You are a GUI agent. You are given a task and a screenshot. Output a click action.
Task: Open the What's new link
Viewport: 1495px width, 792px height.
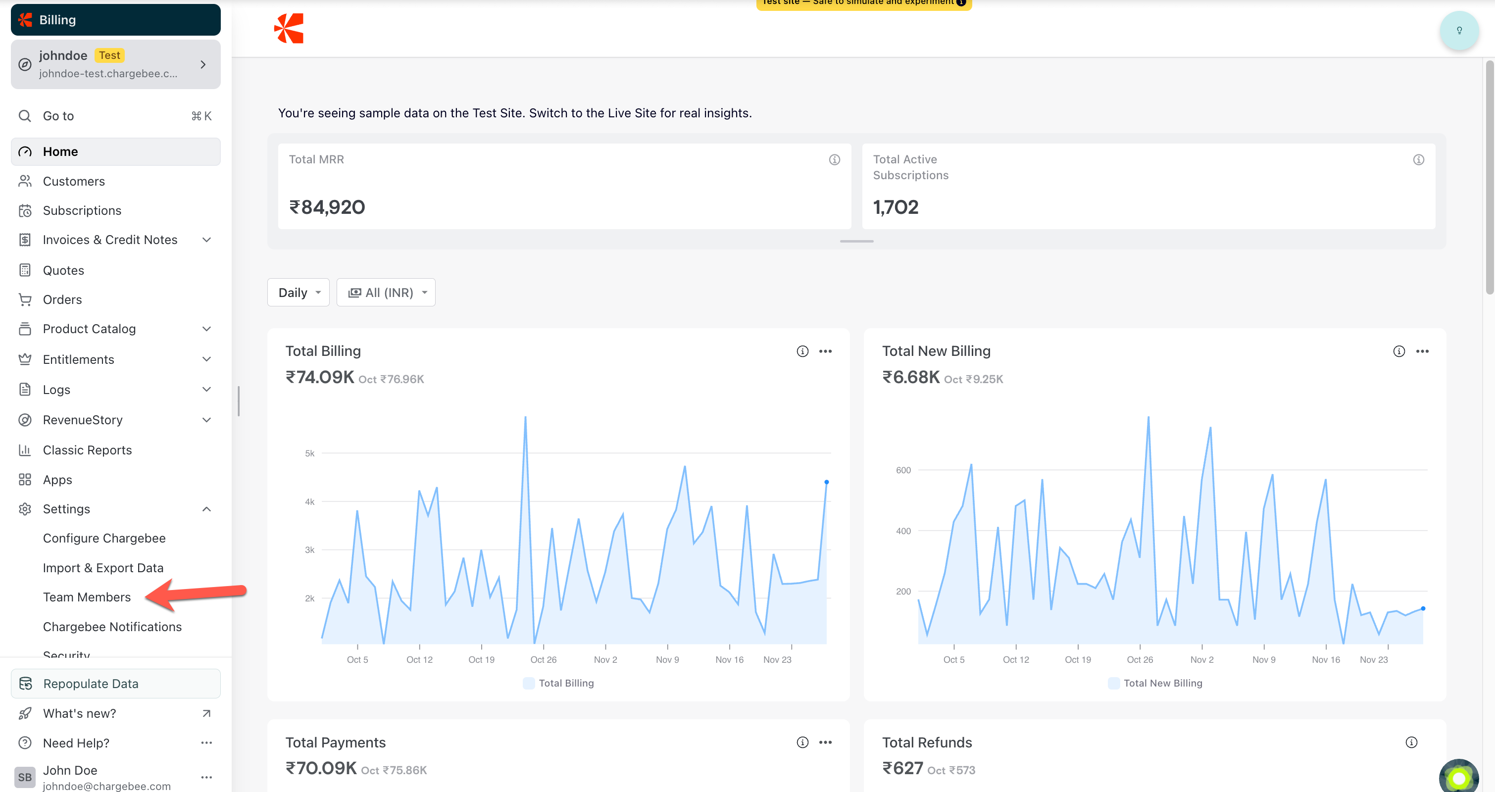point(80,713)
